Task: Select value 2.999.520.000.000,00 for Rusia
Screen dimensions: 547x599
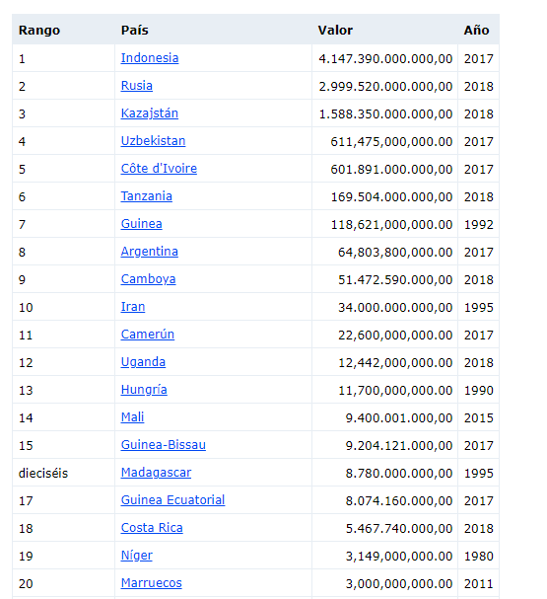Action: [385, 86]
